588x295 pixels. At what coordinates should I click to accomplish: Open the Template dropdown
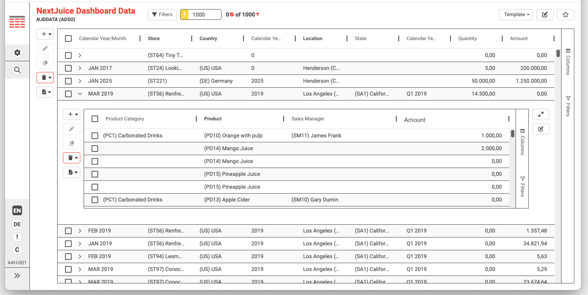[x=516, y=14]
